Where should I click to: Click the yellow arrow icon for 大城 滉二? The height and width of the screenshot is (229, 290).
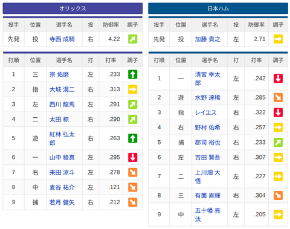tap(133, 89)
